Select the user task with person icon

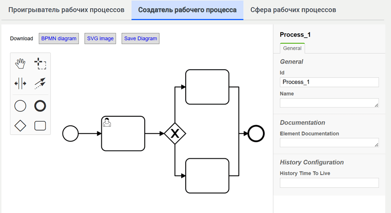pyautogui.click(x=123, y=134)
